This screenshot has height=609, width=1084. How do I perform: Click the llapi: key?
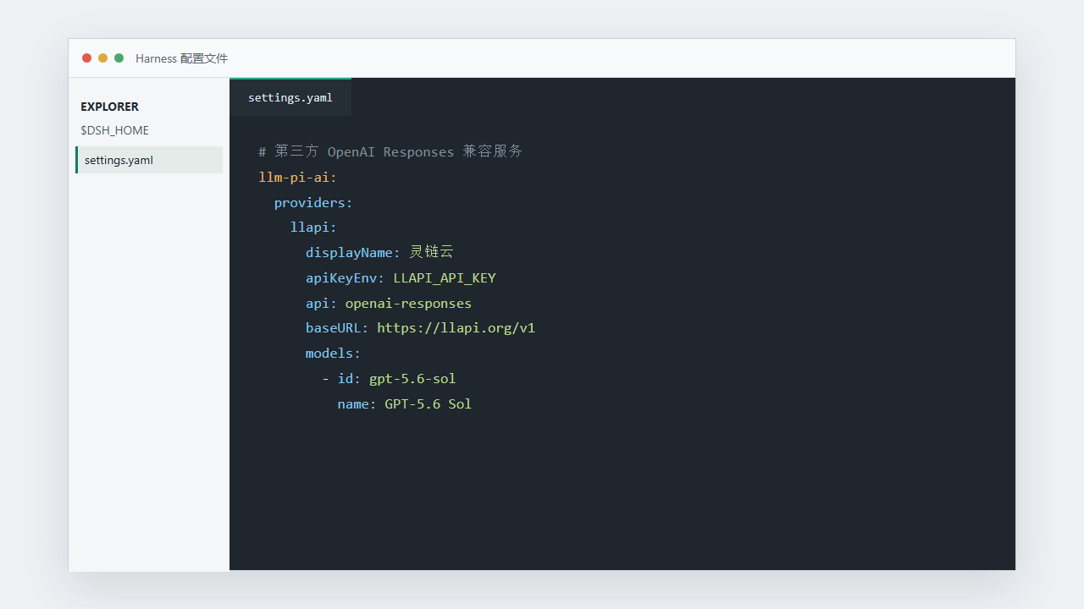(x=313, y=228)
